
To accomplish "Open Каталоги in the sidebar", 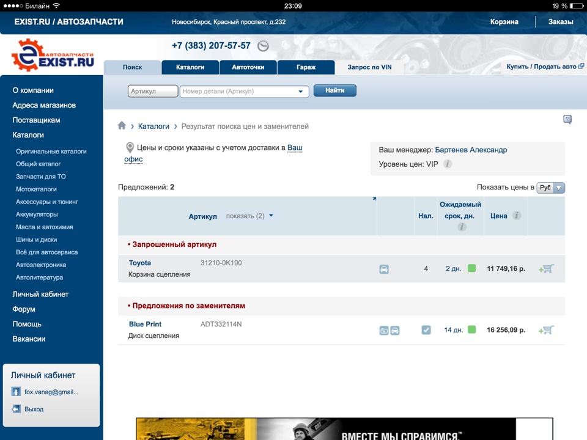I will 28,135.
